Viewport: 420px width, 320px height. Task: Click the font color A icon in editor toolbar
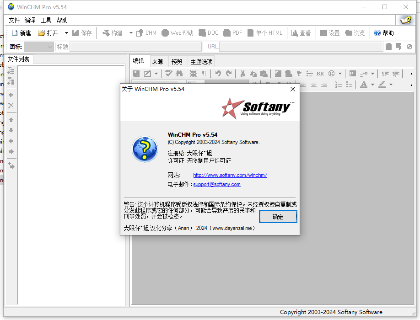363,85
